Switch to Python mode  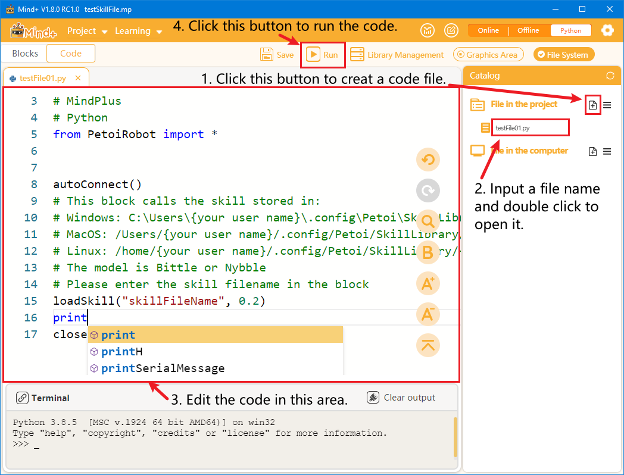point(570,30)
